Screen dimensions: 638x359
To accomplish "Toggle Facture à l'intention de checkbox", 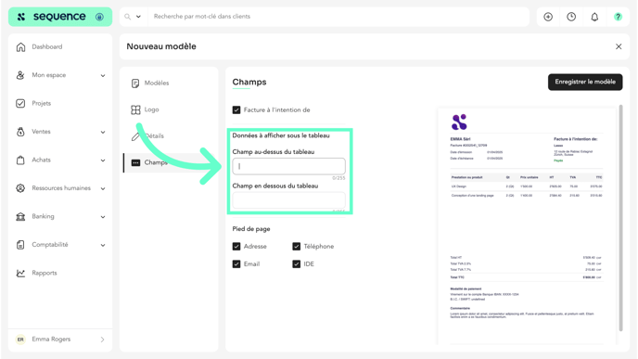I will click(x=236, y=109).
